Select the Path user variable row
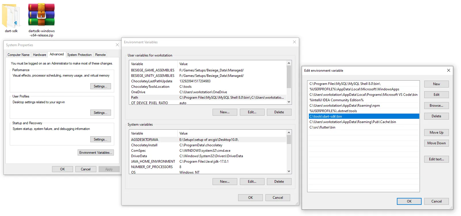The width and height of the screenshot is (461, 216). pos(208,98)
